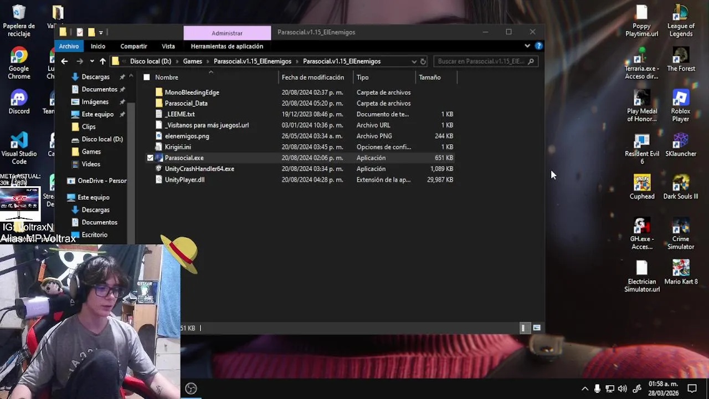The height and width of the screenshot is (399, 709).
Task: Click the search box in Explorer
Action: [486, 62]
